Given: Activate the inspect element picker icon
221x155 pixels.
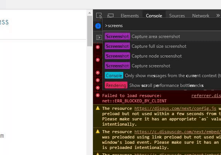Looking at the screenshot, I should [x=99, y=15].
